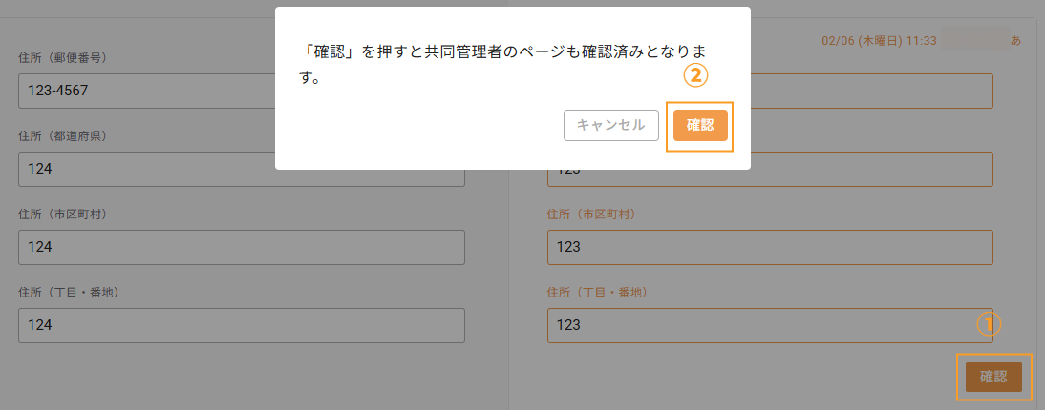Select the right 市区町村 field containing 123
The height and width of the screenshot is (410, 1045).
click(x=770, y=247)
